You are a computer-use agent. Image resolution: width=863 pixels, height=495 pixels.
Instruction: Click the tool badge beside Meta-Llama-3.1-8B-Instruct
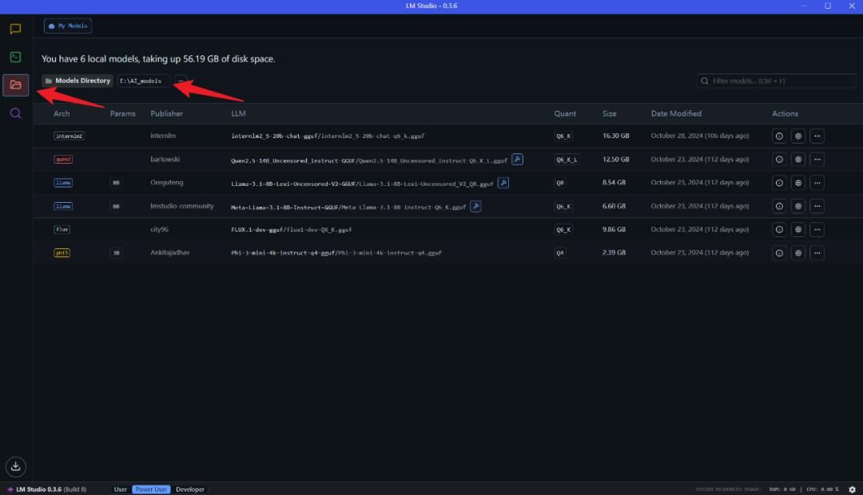475,206
